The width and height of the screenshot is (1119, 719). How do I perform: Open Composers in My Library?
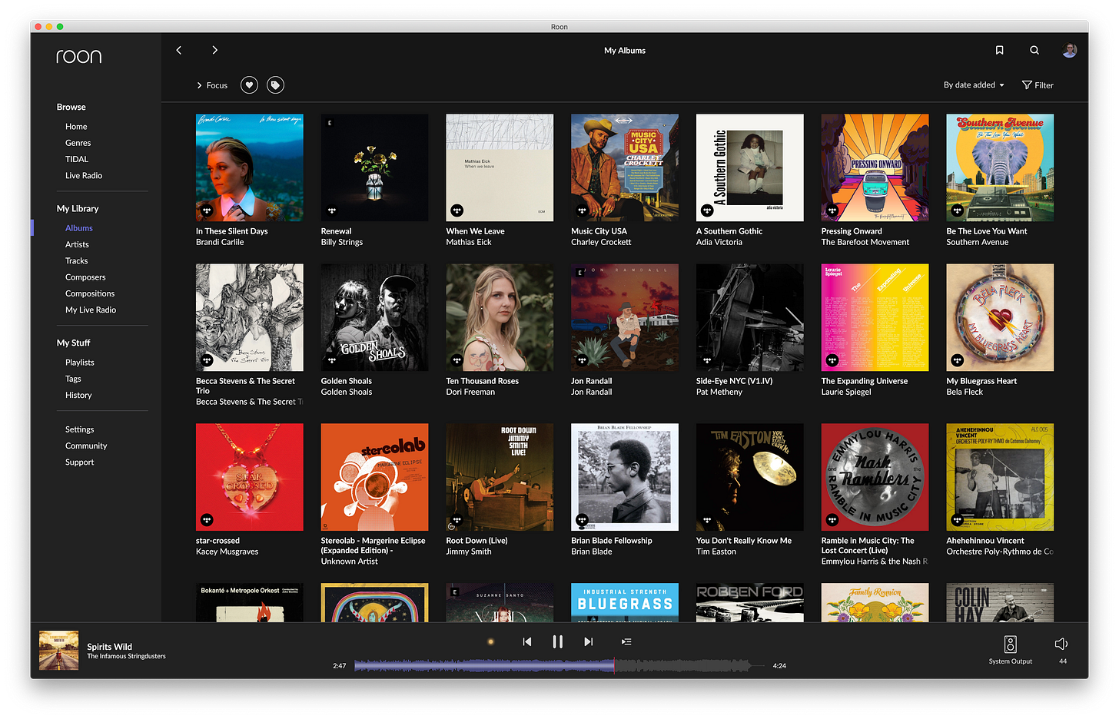pos(85,277)
